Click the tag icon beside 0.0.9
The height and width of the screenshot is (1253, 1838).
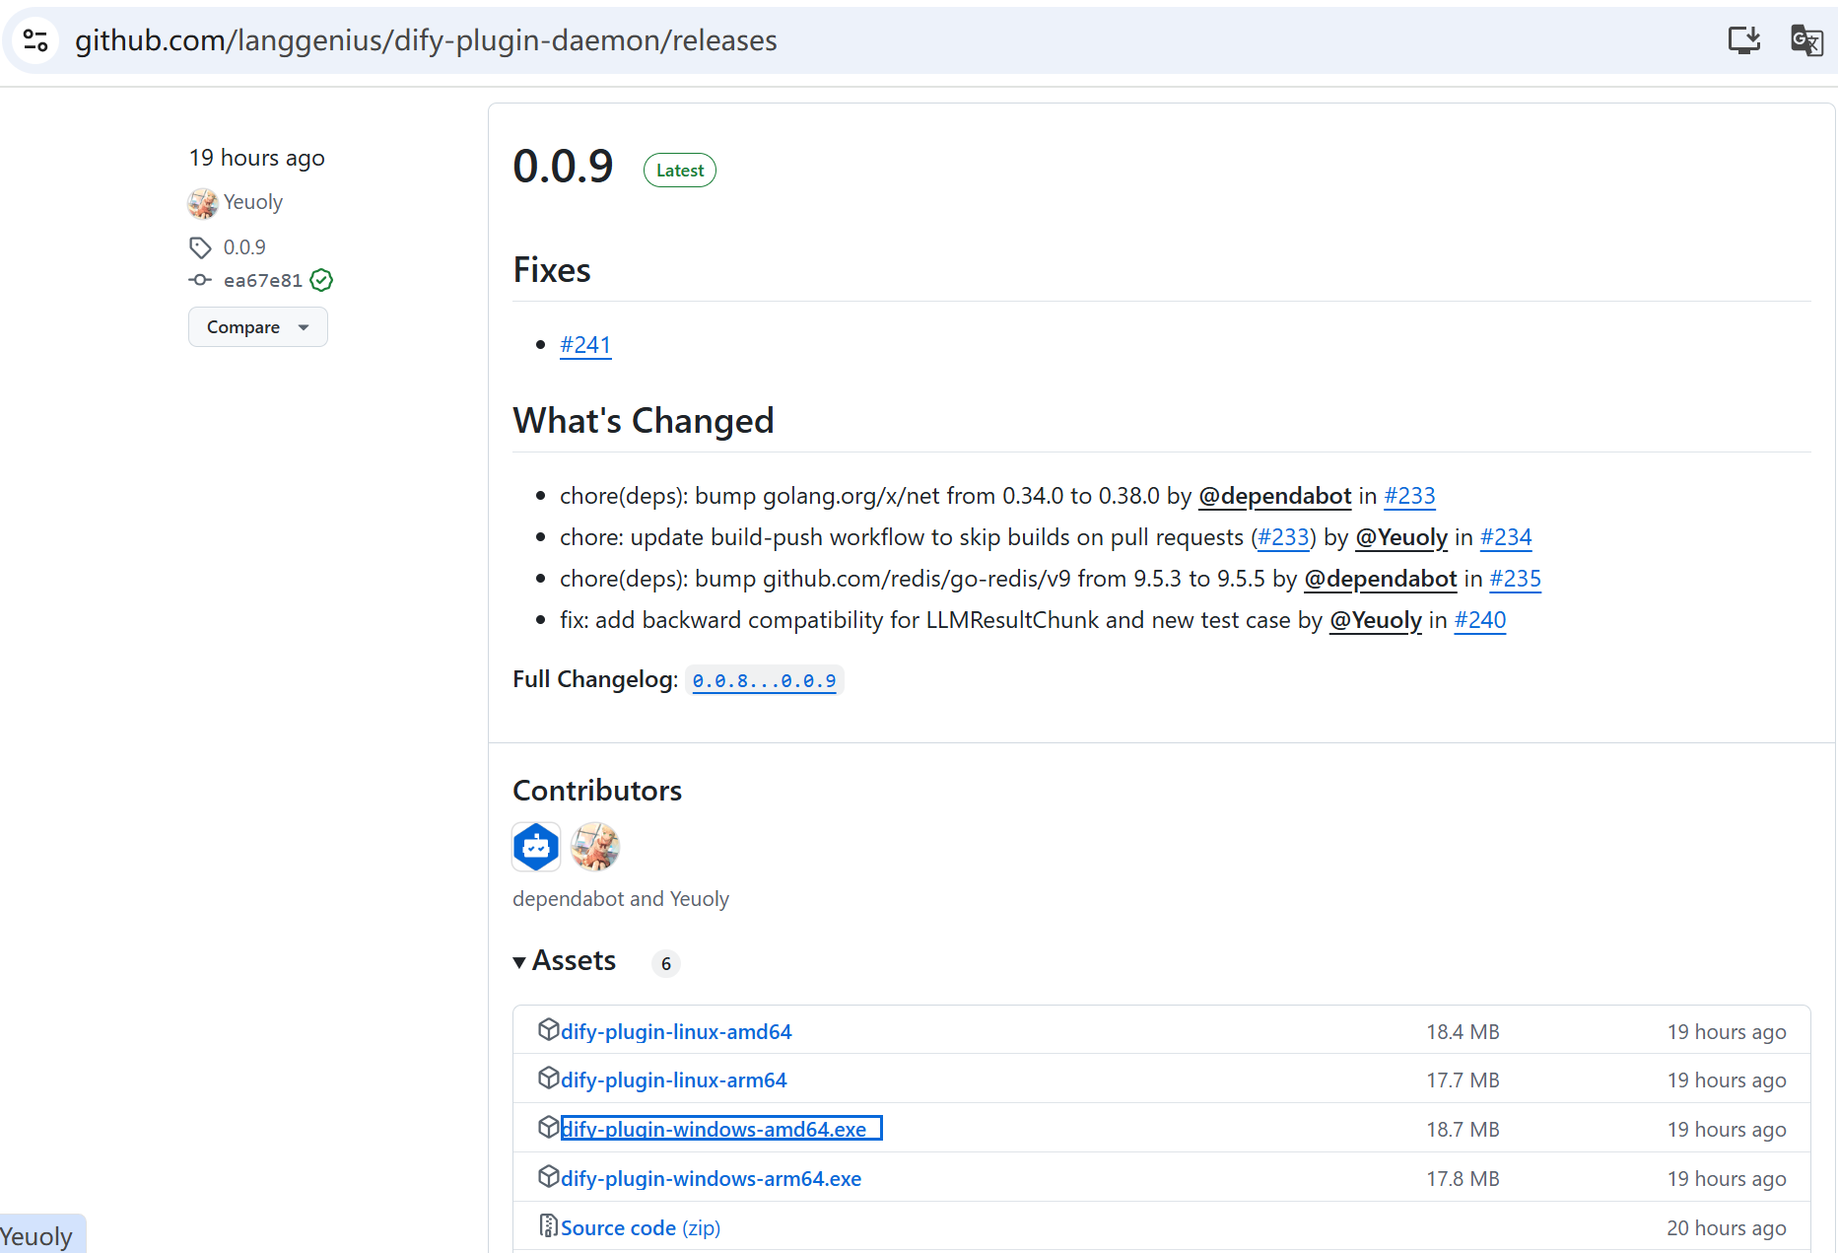(x=200, y=246)
